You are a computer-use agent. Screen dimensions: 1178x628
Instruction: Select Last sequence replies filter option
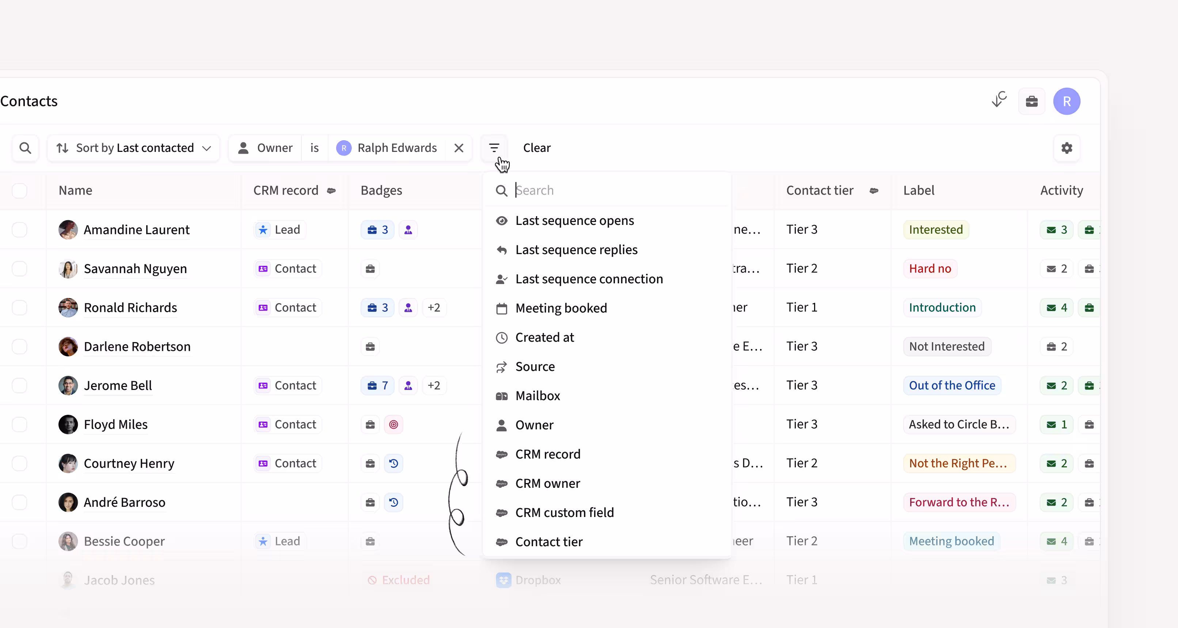click(576, 250)
